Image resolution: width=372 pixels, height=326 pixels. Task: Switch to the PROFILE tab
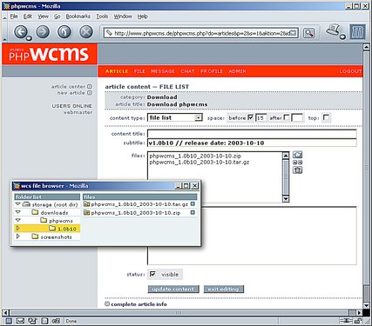tap(212, 71)
